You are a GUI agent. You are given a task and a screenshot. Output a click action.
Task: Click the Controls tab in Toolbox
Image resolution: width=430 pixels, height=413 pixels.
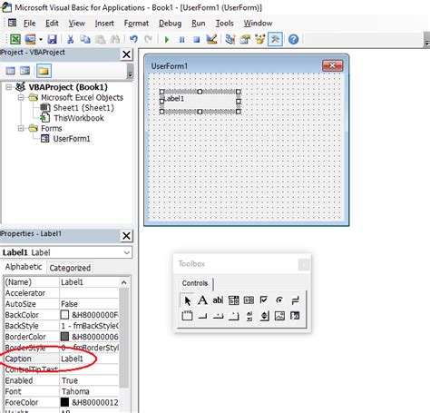click(195, 283)
